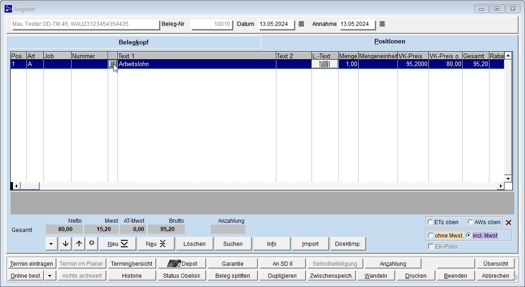Choose the ohne Mwst. option
This screenshot has height=287, width=525.
[431, 235]
